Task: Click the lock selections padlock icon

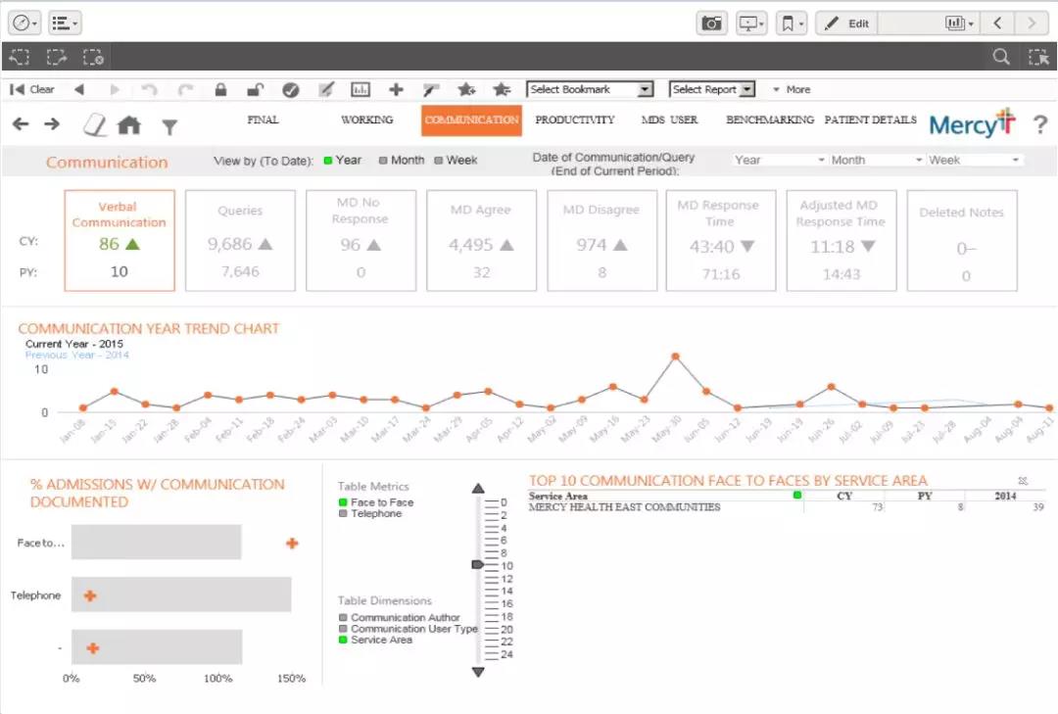Action: 220,89
